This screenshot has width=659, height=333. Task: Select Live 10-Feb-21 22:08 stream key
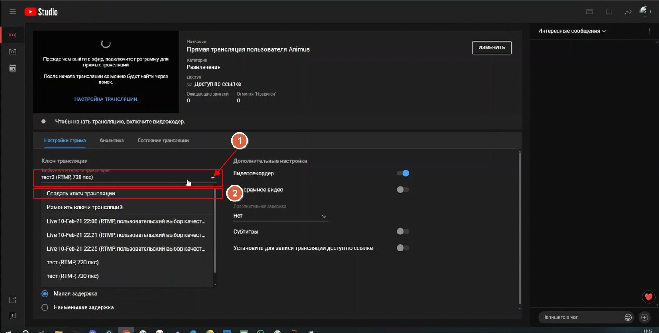(128, 221)
